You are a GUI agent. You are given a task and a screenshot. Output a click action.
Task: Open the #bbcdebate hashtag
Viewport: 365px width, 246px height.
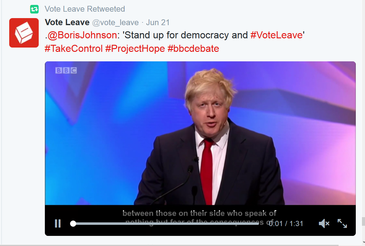click(193, 48)
